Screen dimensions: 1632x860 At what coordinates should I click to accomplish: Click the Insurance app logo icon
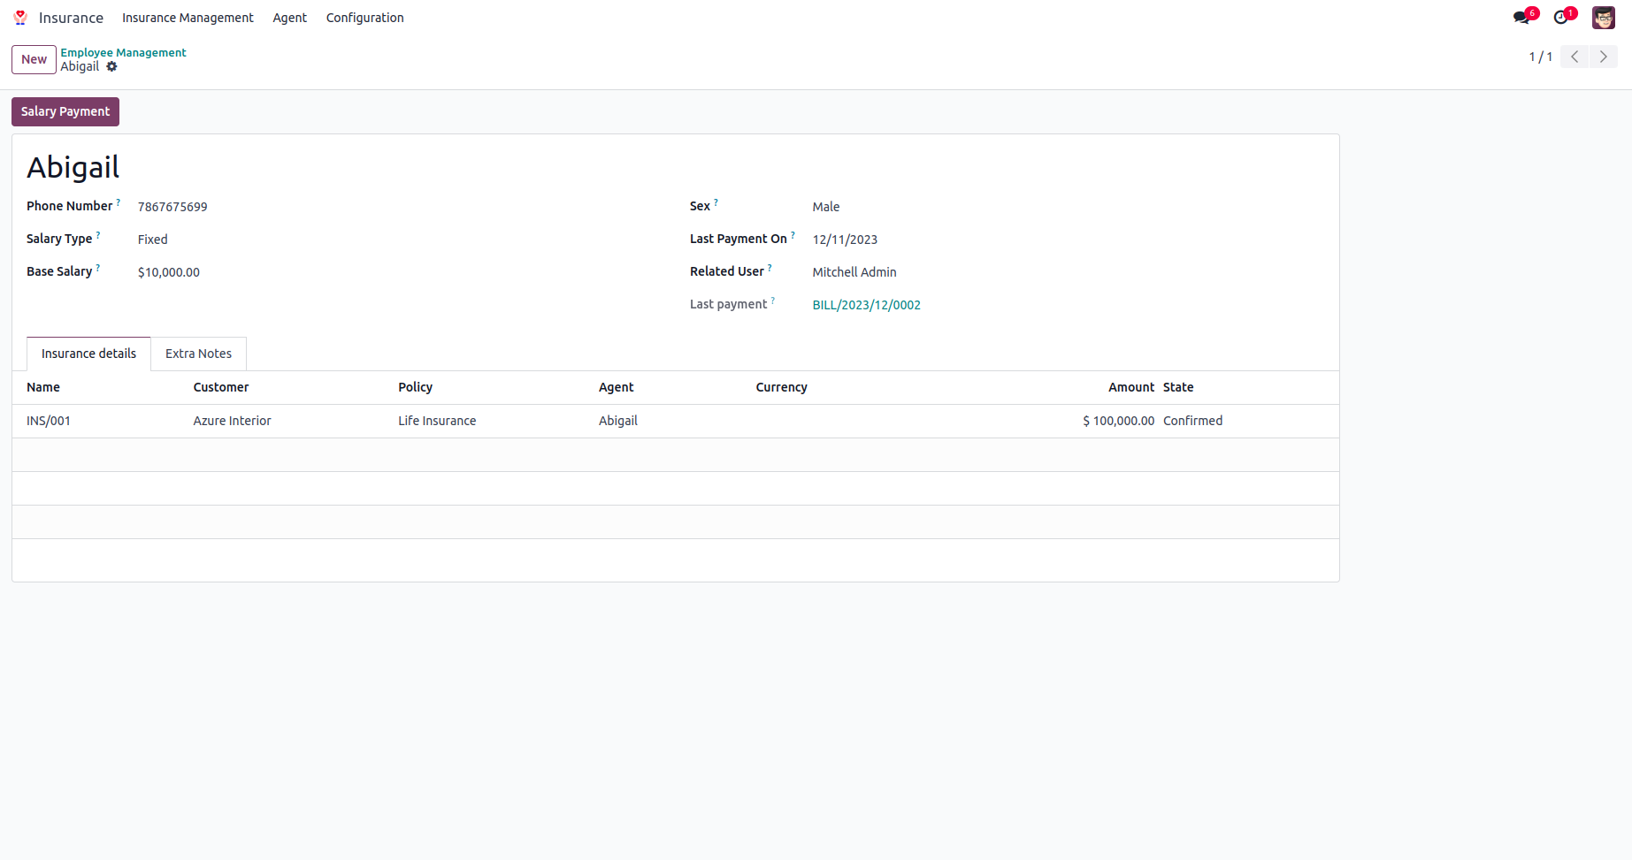[x=20, y=18]
